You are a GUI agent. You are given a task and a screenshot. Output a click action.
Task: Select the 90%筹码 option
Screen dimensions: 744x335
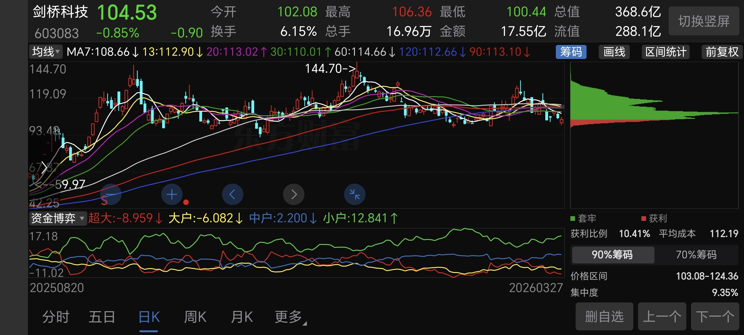coord(613,255)
